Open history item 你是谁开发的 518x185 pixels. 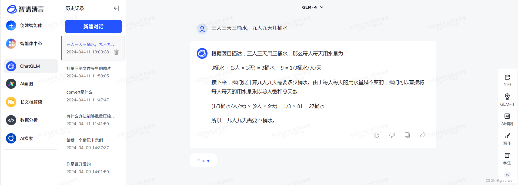(x=93, y=168)
